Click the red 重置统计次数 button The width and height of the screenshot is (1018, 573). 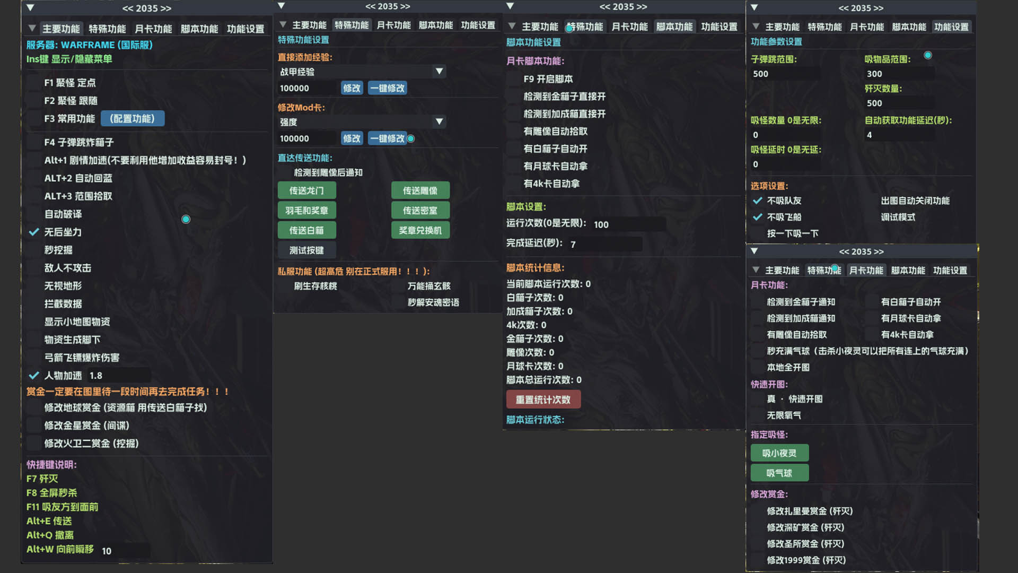(543, 400)
